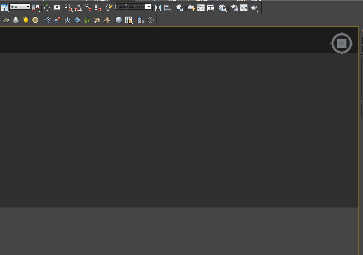Click the Mirror tool icon

pos(158,8)
